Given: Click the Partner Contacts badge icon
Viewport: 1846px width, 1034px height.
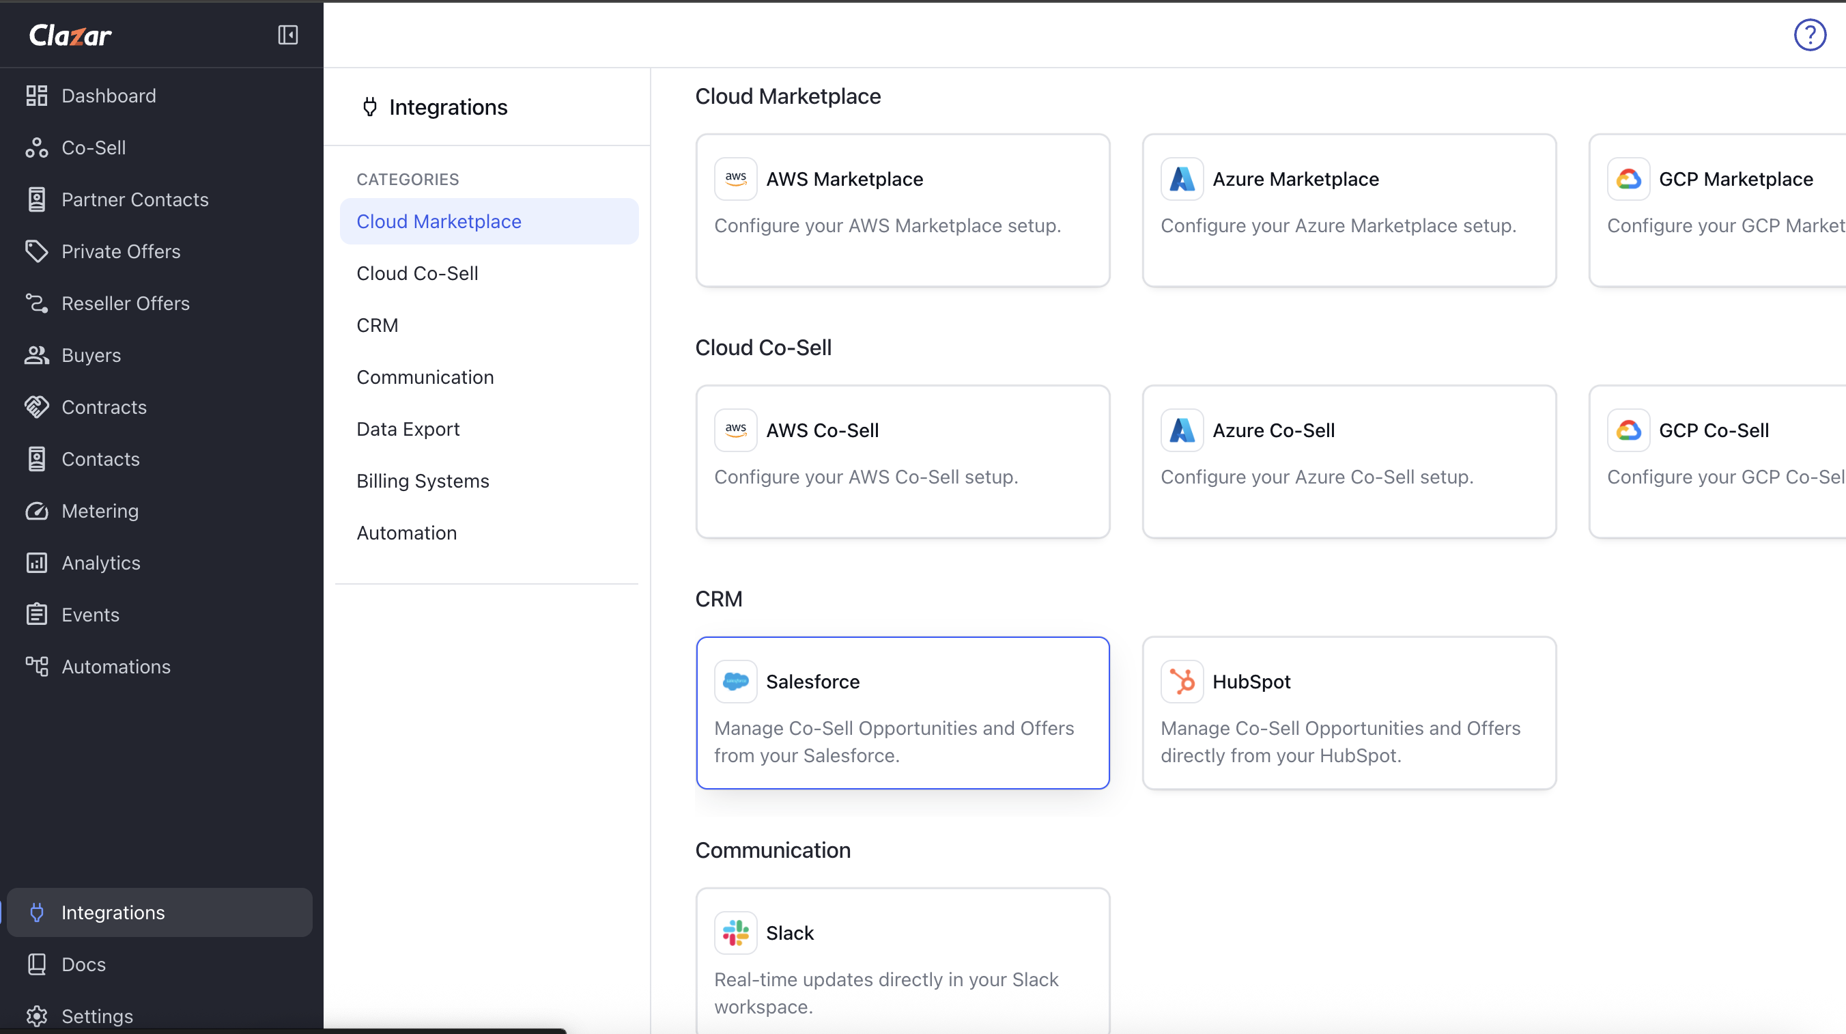Looking at the screenshot, I should (x=37, y=199).
